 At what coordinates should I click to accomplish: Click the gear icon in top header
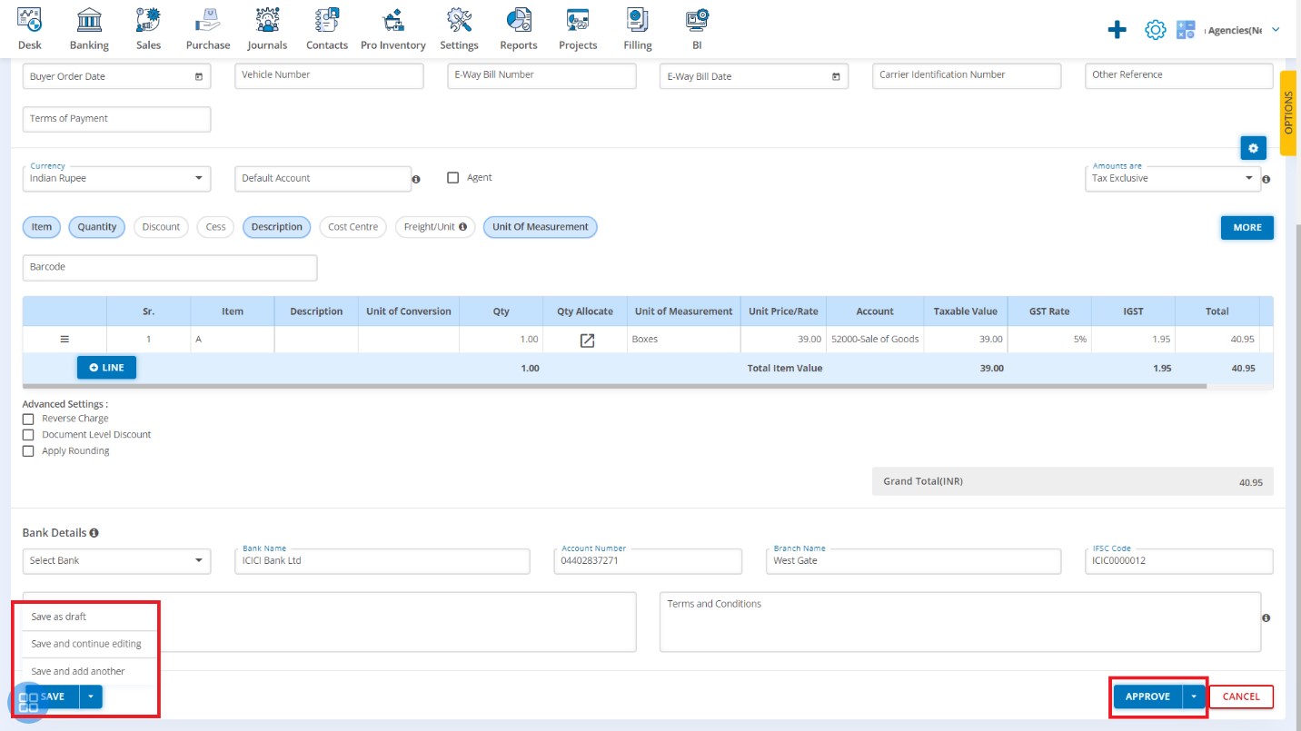[x=1155, y=30]
